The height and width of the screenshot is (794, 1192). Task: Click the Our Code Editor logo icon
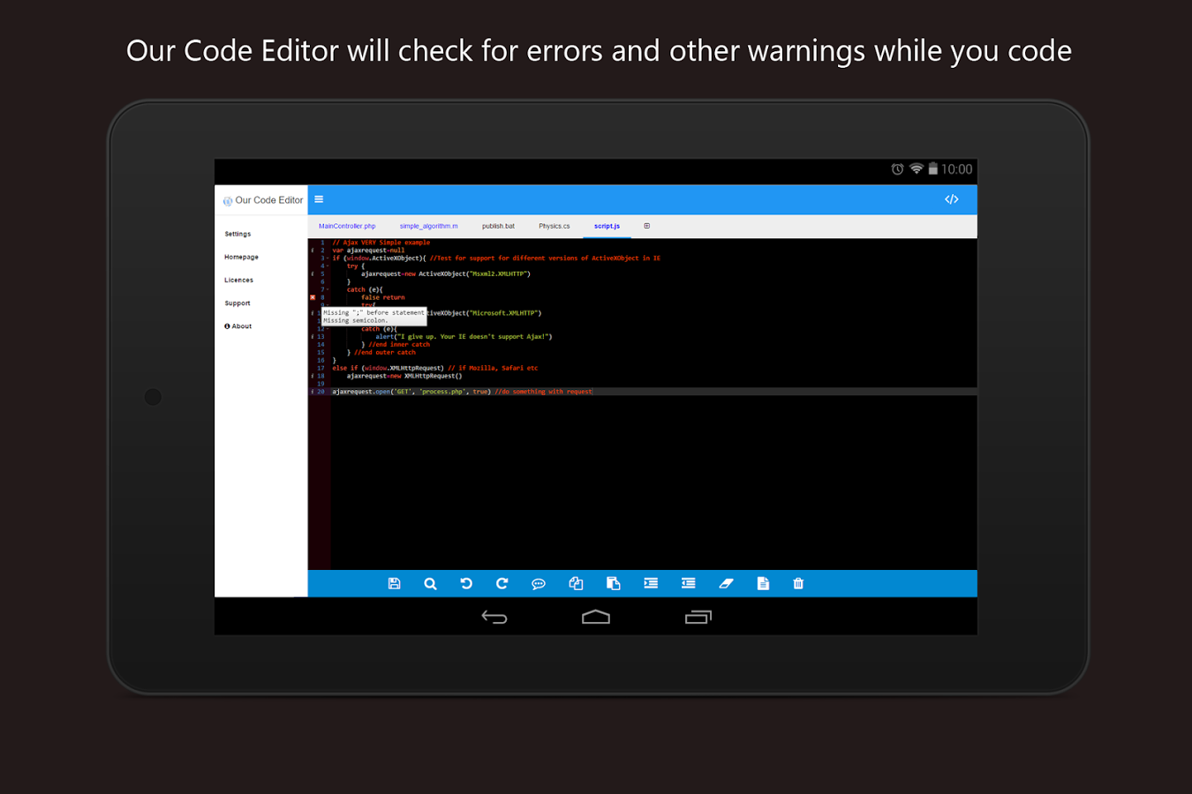click(x=228, y=201)
